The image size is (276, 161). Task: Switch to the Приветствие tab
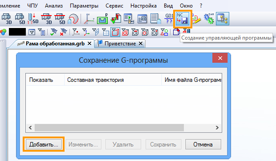(120, 44)
